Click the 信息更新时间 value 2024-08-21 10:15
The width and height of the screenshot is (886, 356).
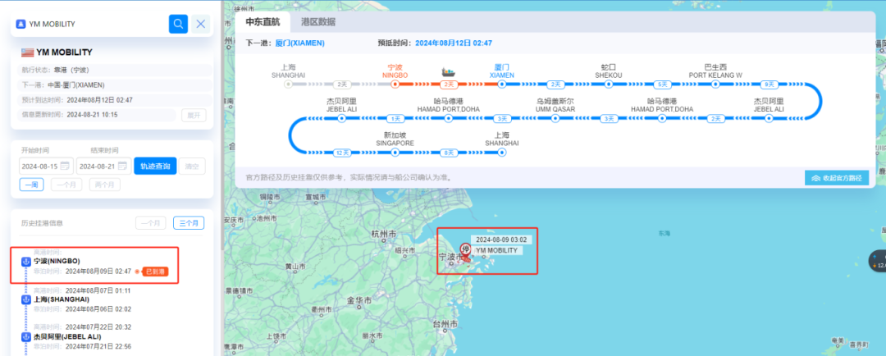[92, 114]
